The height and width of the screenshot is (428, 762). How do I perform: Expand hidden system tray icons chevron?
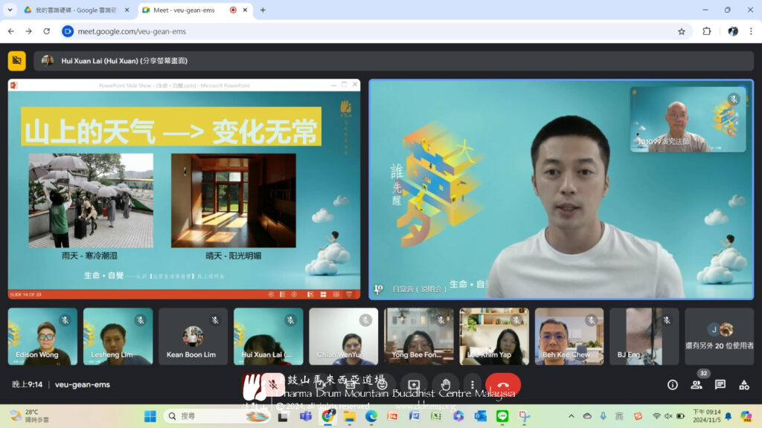[x=571, y=416]
